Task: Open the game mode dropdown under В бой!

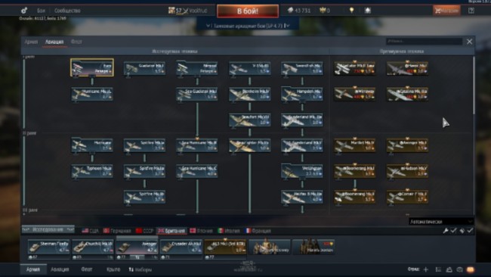Action: pyautogui.click(x=247, y=26)
